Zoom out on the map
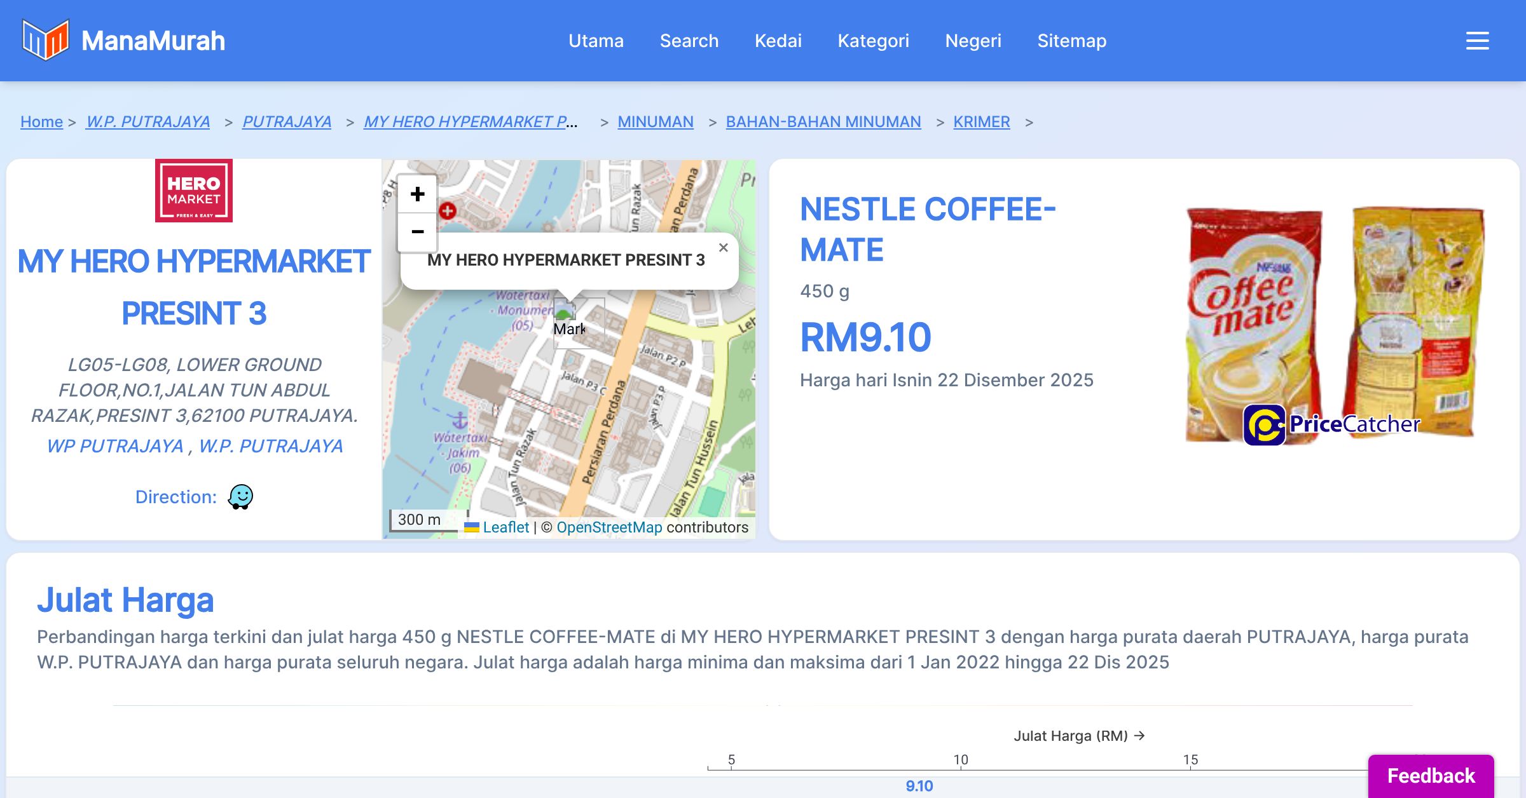Screen dimensions: 1526x798 417,232
